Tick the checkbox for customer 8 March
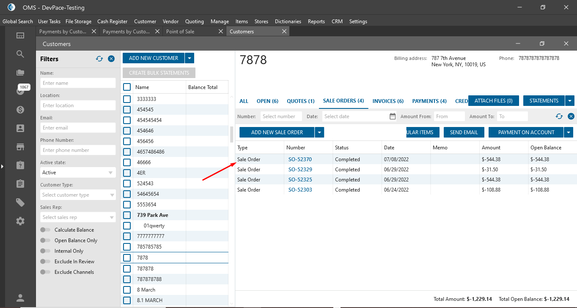The image size is (577, 308). [127, 290]
